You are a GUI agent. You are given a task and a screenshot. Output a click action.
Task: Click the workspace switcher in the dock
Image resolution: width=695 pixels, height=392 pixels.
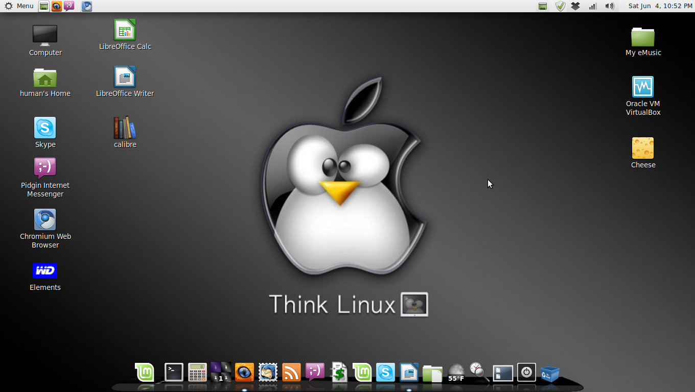(x=221, y=373)
